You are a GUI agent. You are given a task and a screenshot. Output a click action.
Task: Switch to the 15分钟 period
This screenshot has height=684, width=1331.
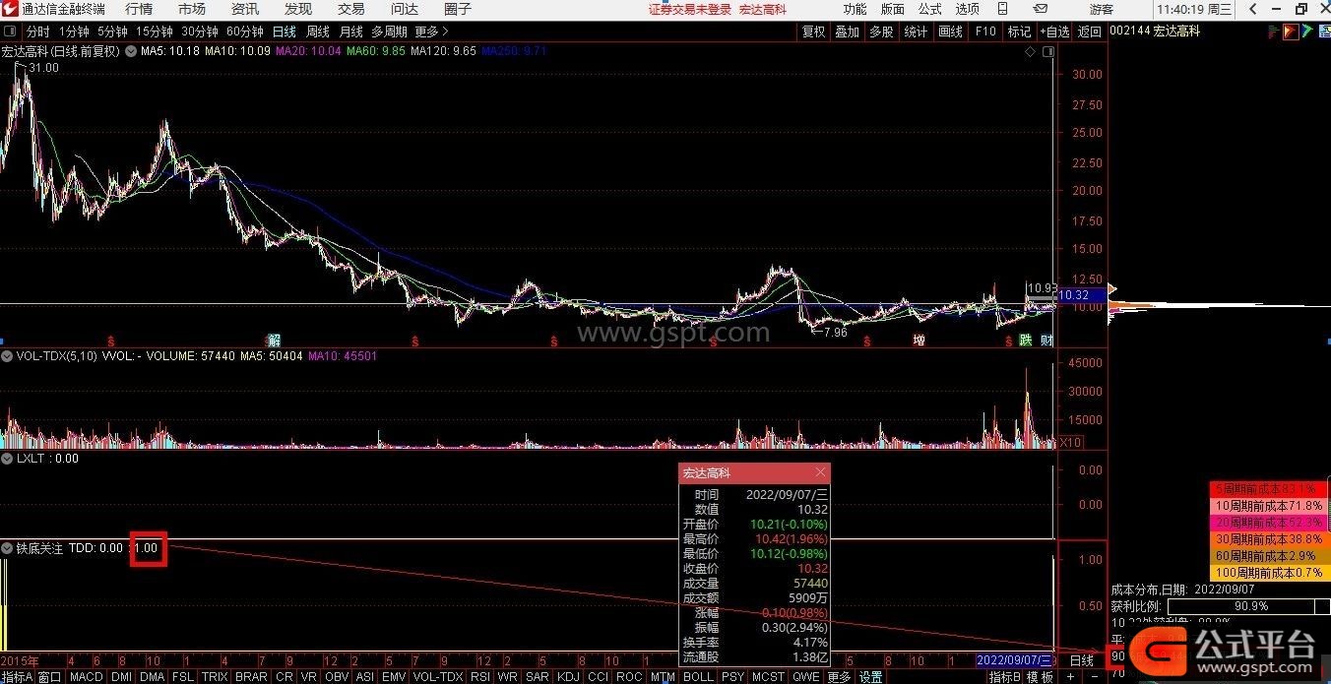tap(155, 31)
